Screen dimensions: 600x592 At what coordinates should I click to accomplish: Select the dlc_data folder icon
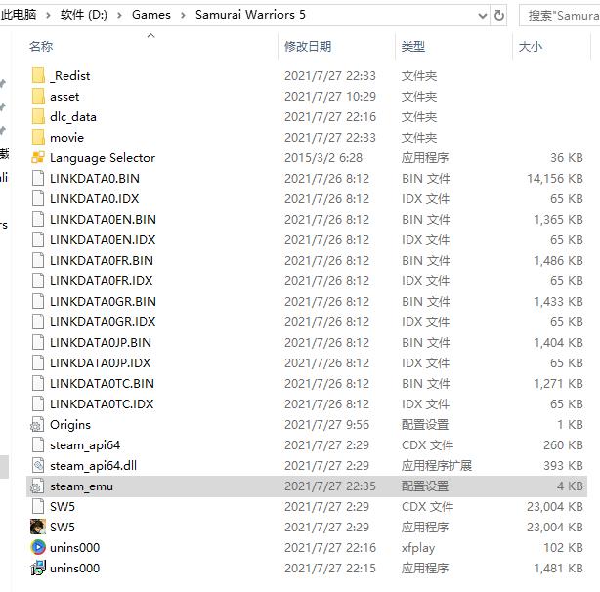pyautogui.click(x=38, y=116)
